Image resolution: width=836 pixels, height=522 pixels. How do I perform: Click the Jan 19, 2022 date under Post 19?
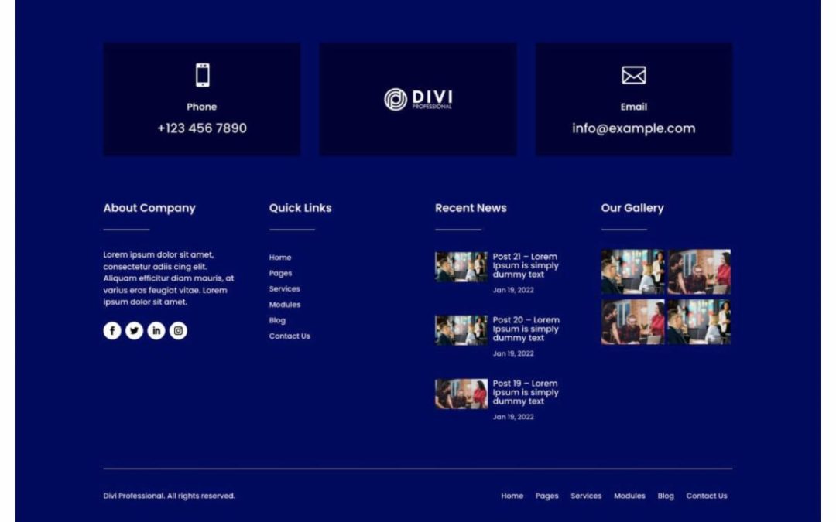click(x=513, y=417)
